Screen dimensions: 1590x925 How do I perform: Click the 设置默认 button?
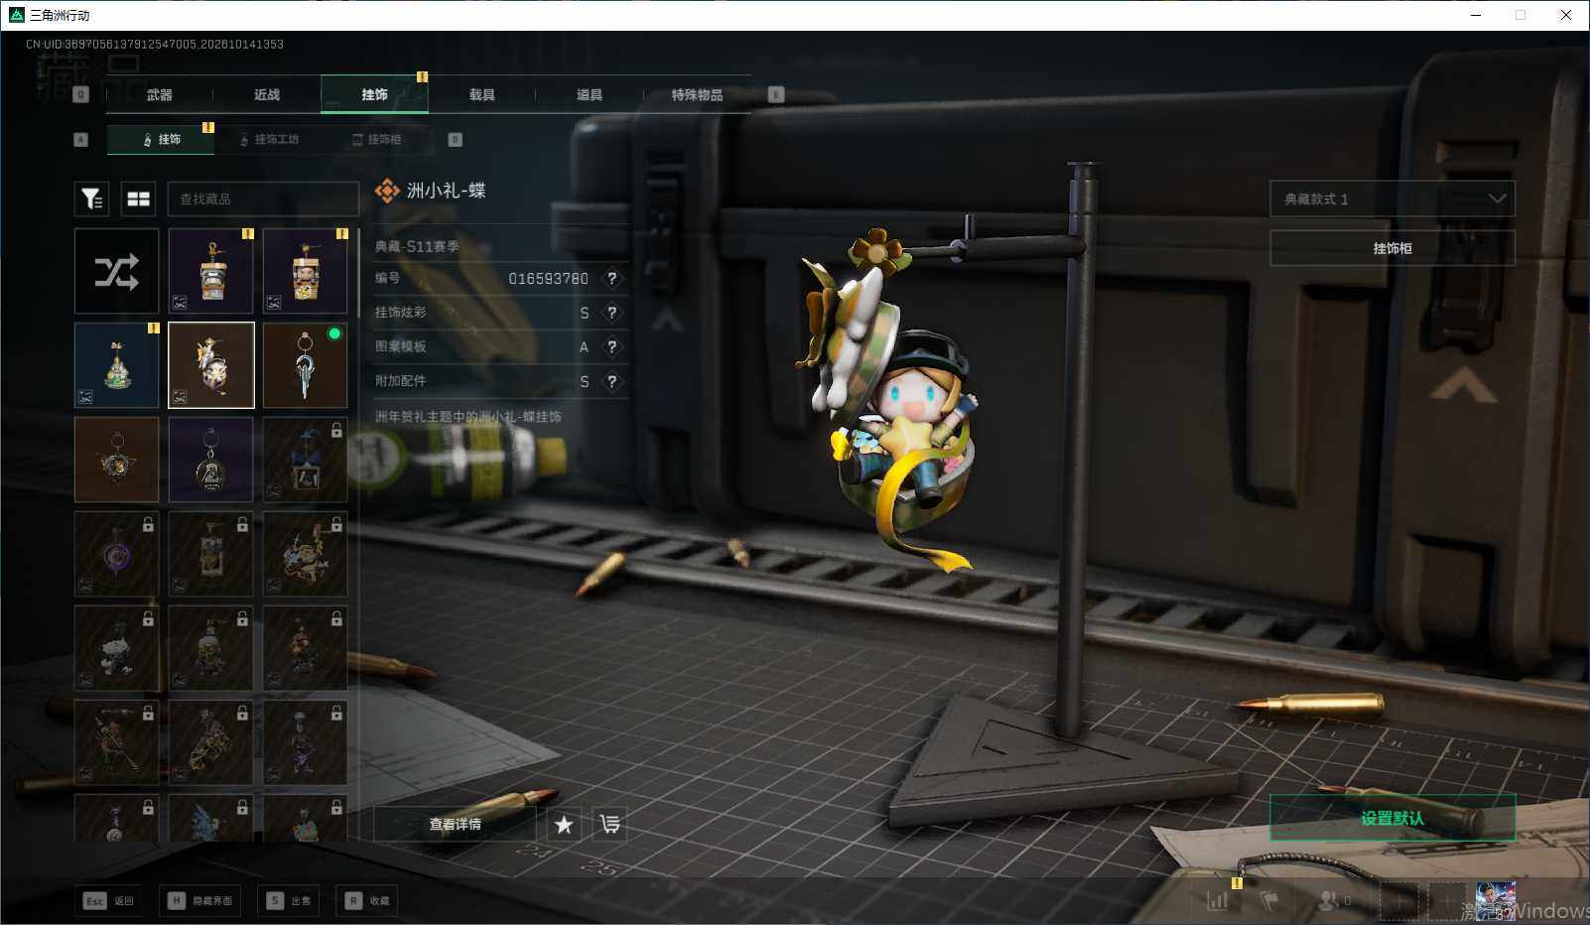(1391, 818)
